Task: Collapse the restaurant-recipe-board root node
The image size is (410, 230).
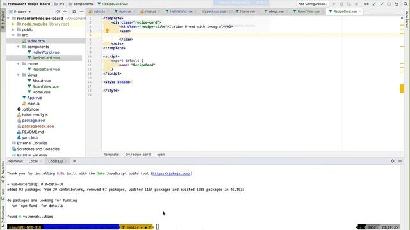Action: click(x=8, y=19)
